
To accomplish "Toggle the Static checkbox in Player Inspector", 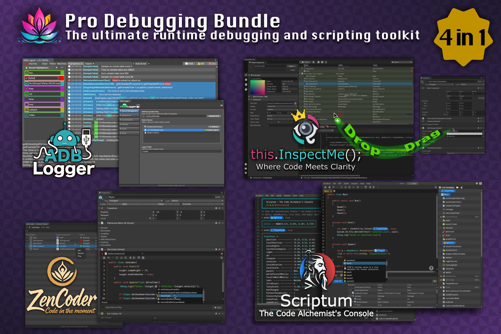I will (213, 197).
